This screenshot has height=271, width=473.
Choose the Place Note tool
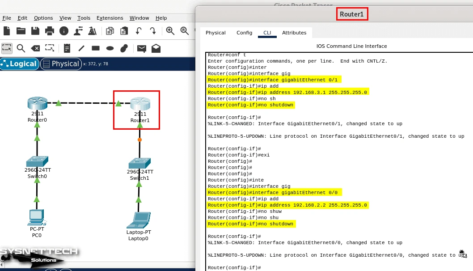67,48
